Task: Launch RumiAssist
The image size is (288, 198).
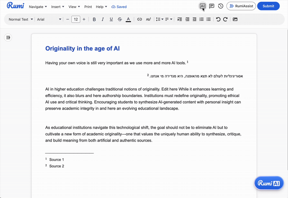Action: (241, 6)
